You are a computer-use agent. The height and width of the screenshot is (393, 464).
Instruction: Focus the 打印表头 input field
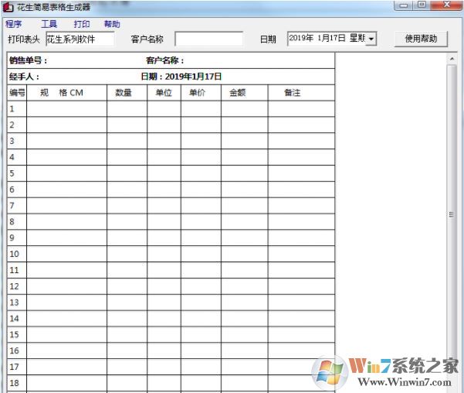[80, 39]
